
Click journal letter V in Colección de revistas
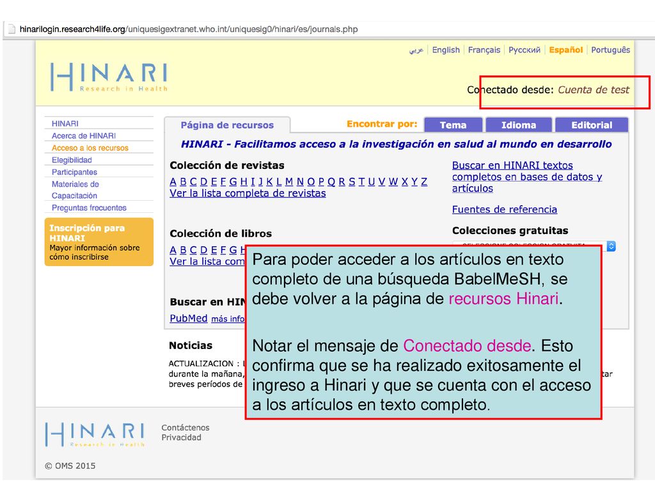tap(382, 182)
